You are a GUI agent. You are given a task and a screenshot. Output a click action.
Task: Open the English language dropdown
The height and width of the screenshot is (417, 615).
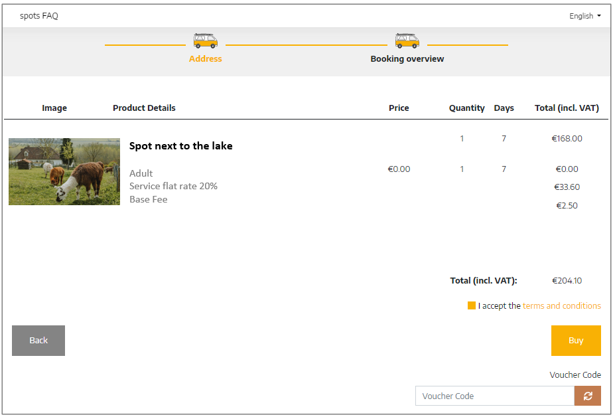pyautogui.click(x=584, y=16)
